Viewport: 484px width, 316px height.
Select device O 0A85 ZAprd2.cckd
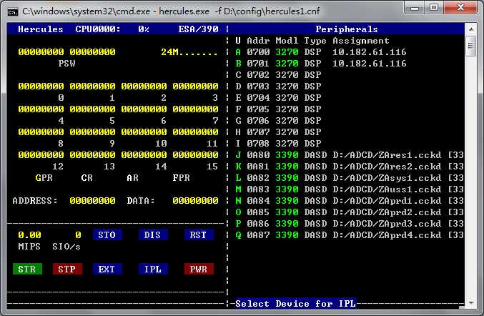click(x=350, y=212)
